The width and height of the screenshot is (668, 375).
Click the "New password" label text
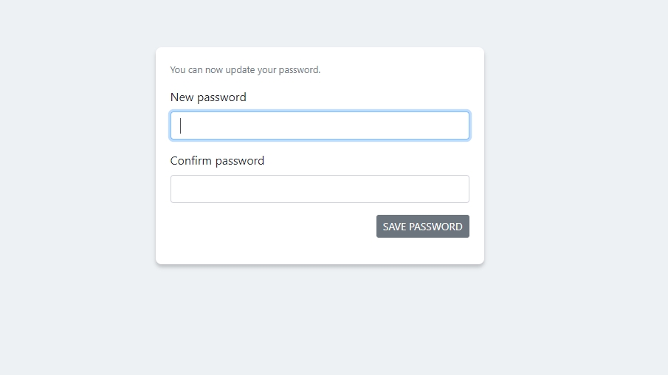click(x=208, y=97)
